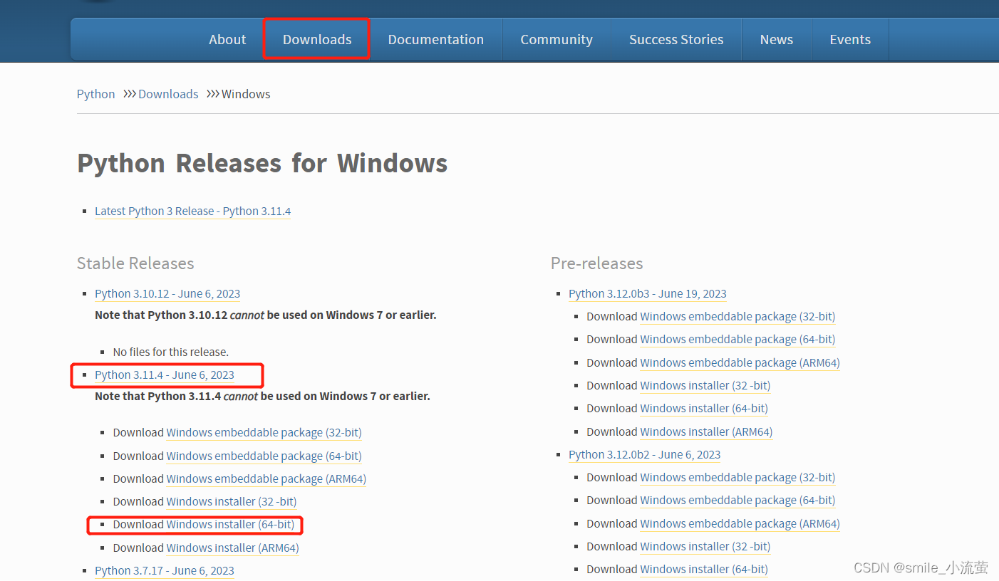Download 3.11.4 Windows installer (64-bit)
The height and width of the screenshot is (581, 999).
[x=230, y=525]
